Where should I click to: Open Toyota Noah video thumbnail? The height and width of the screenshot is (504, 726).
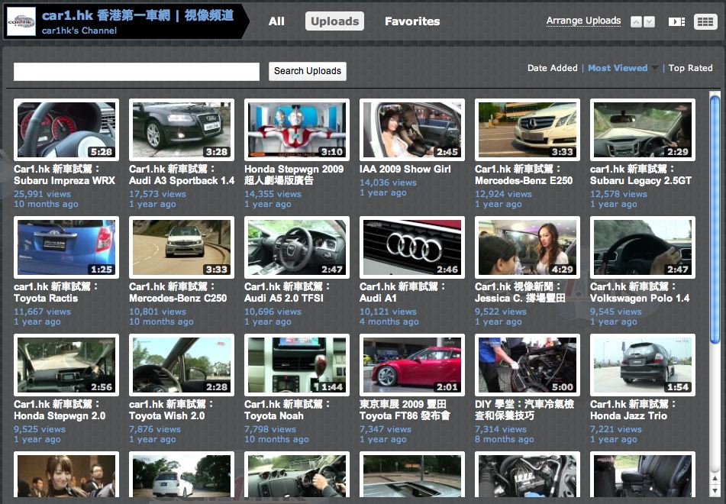pos(297,365)
